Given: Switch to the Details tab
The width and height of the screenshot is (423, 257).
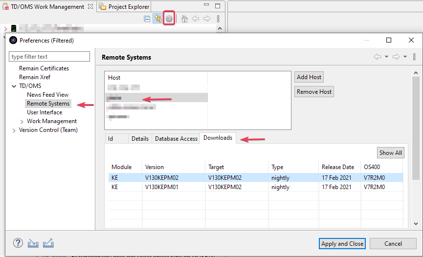Looking at the screenshot, I should click(x=140, y=139).
